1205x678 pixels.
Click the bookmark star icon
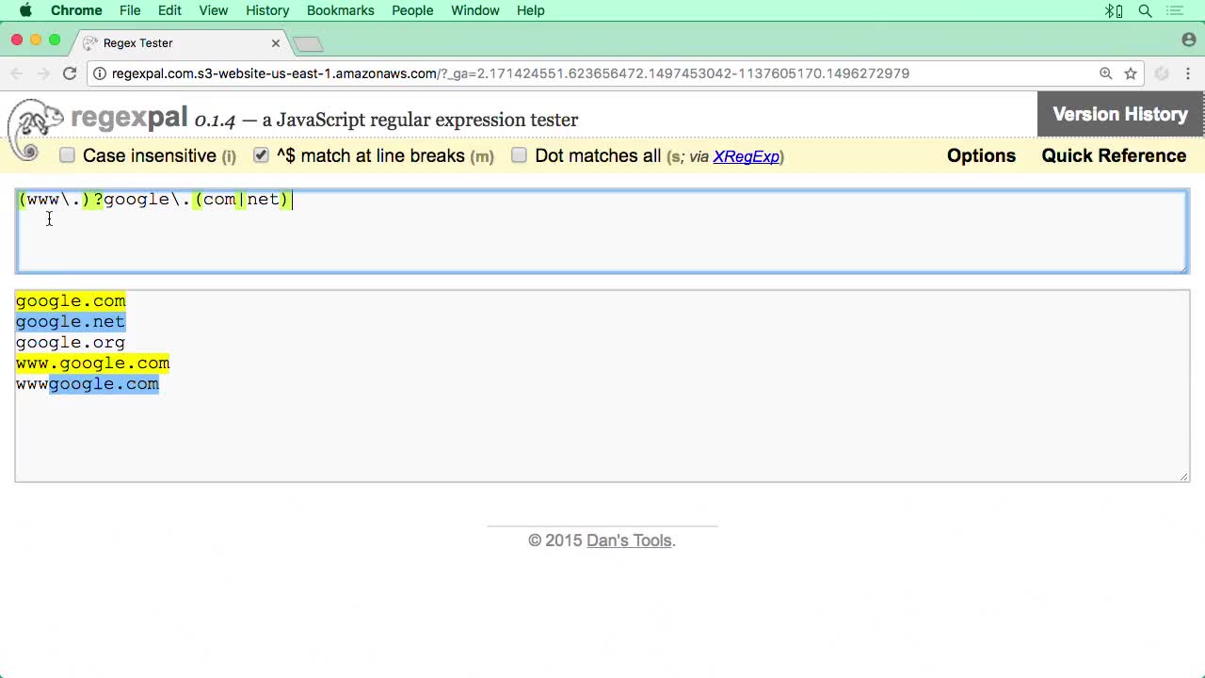[1131, 73]
